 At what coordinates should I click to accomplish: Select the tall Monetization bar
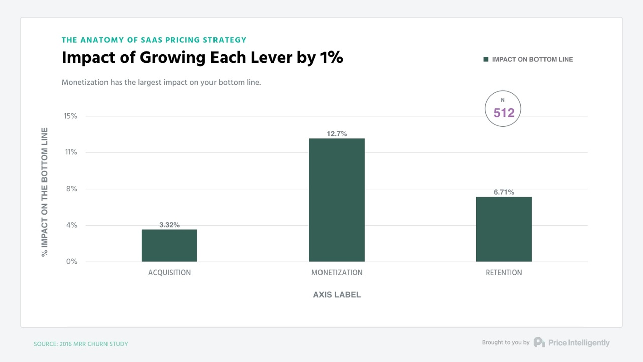click(337, 200)
